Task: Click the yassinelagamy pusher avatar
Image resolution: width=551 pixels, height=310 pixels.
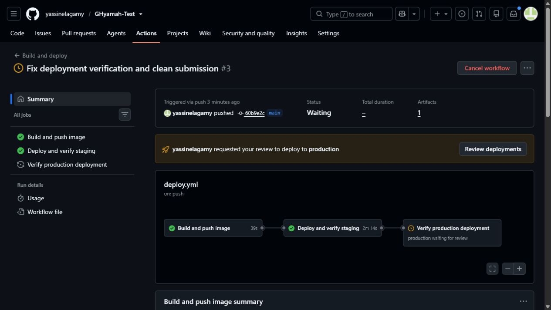Action: tap(167, 113)
